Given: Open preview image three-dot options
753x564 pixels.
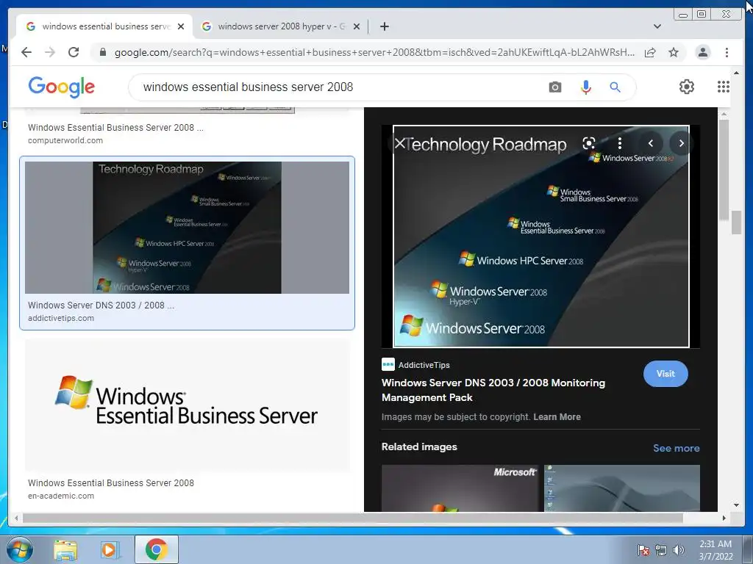Looking at the screenshot, I should point(620,143).
